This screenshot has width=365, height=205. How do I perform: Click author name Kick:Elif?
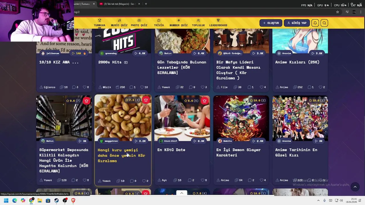click(171, 141)
